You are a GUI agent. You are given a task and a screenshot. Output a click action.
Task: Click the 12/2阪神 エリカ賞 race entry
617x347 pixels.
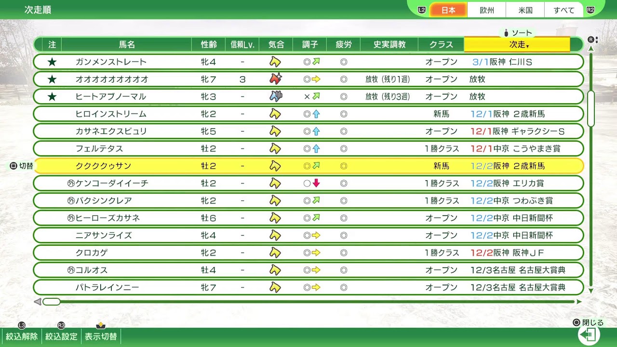tap(508, 183)
